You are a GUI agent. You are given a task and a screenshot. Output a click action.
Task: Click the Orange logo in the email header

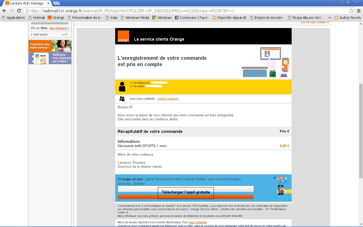point(123,36)
